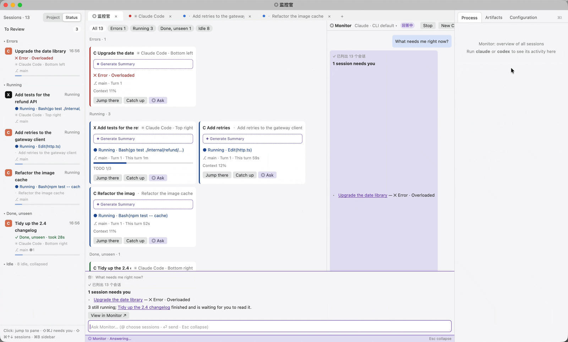
Task: Switch to the Configuration tab
Action: (x=523, y=17)
